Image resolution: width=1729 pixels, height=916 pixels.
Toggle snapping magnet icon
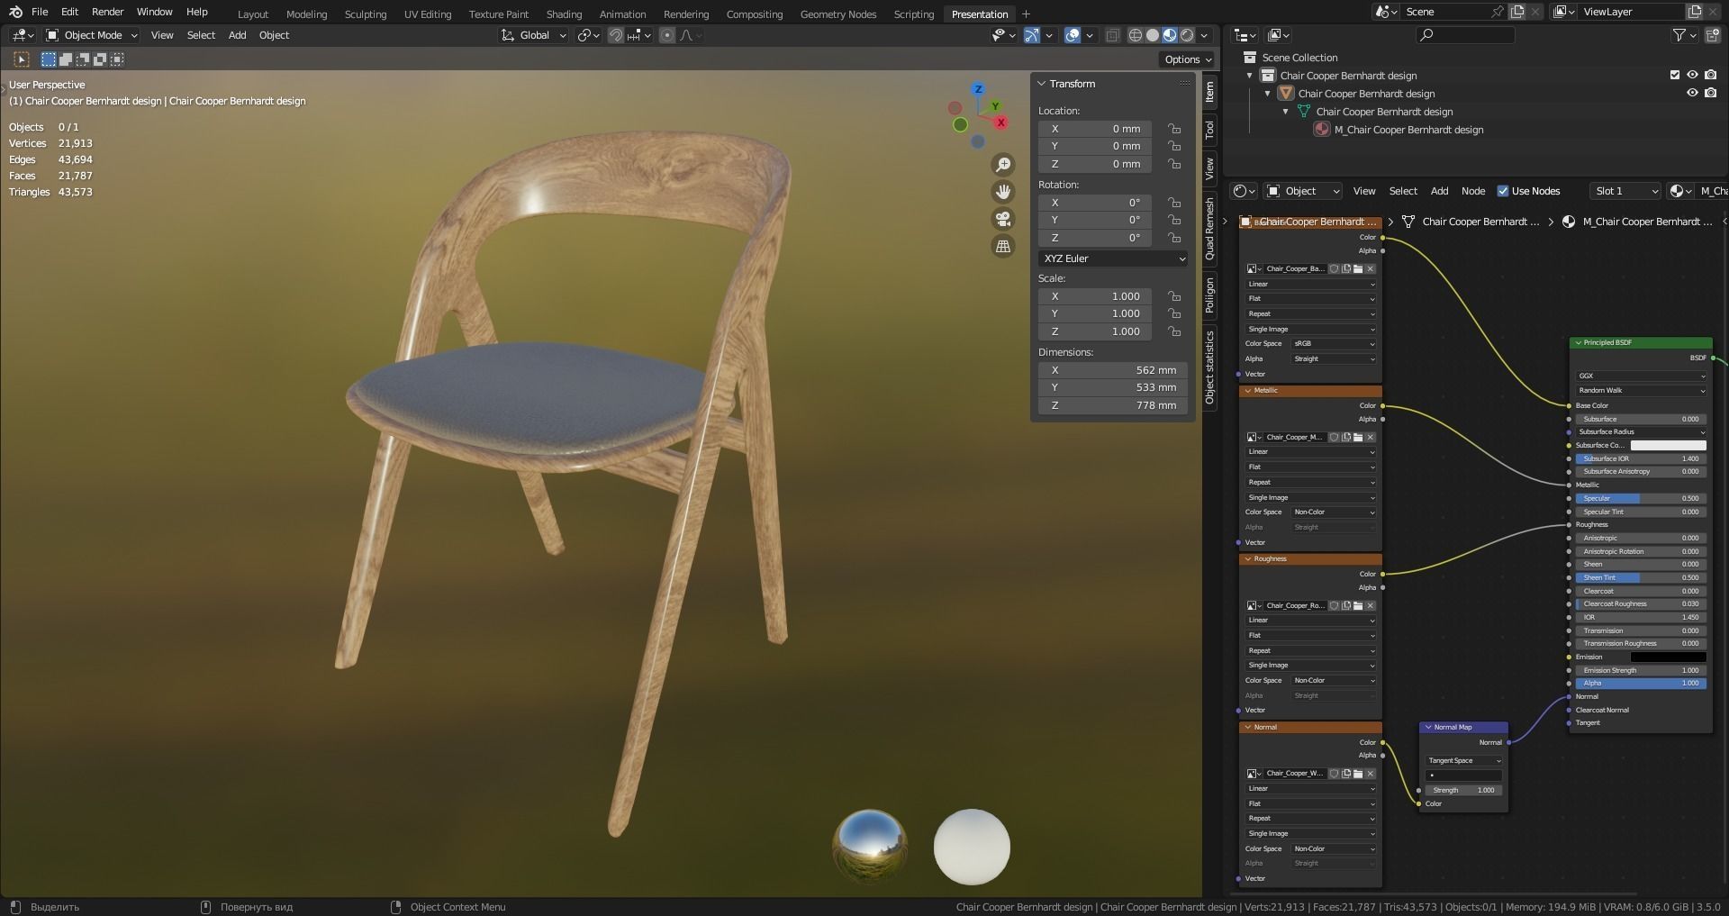pos(616,35)
